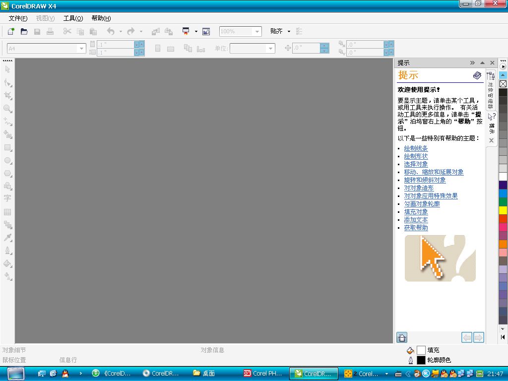Click the 添加文本 hint link

[416, 220]
